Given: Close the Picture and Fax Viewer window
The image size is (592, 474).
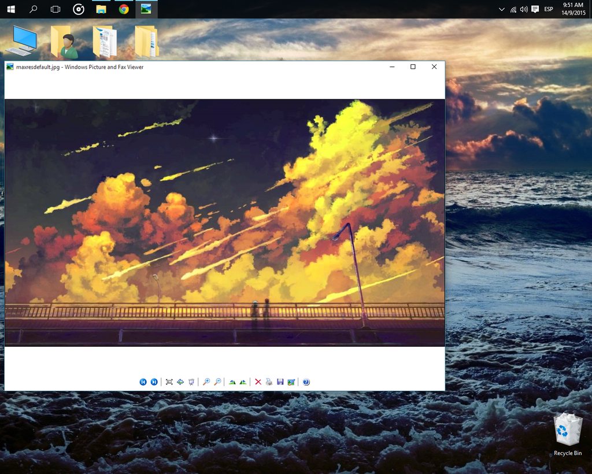Looking at the screenshot, I should click(434, 67).
